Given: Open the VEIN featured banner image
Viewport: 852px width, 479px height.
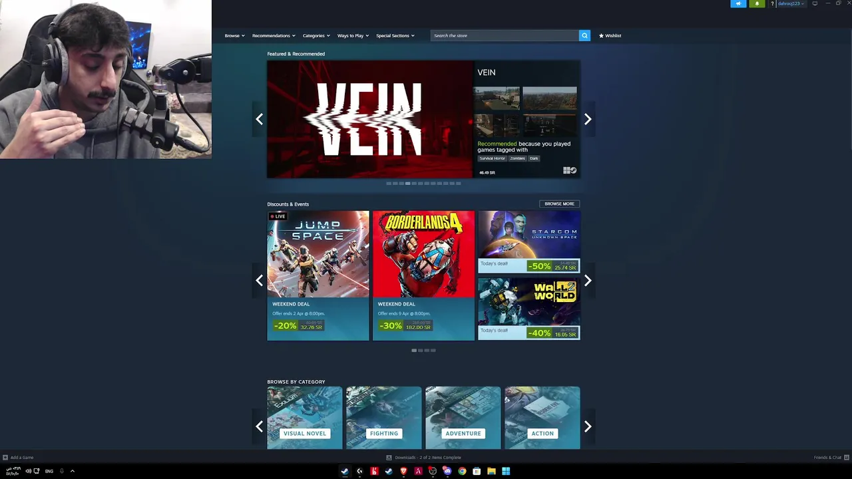Looking at the screenshot, I should coord(369,119).
